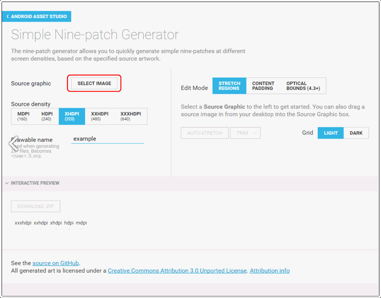Click the Download .ZIP button
The image size is (381, 298).
36,206
